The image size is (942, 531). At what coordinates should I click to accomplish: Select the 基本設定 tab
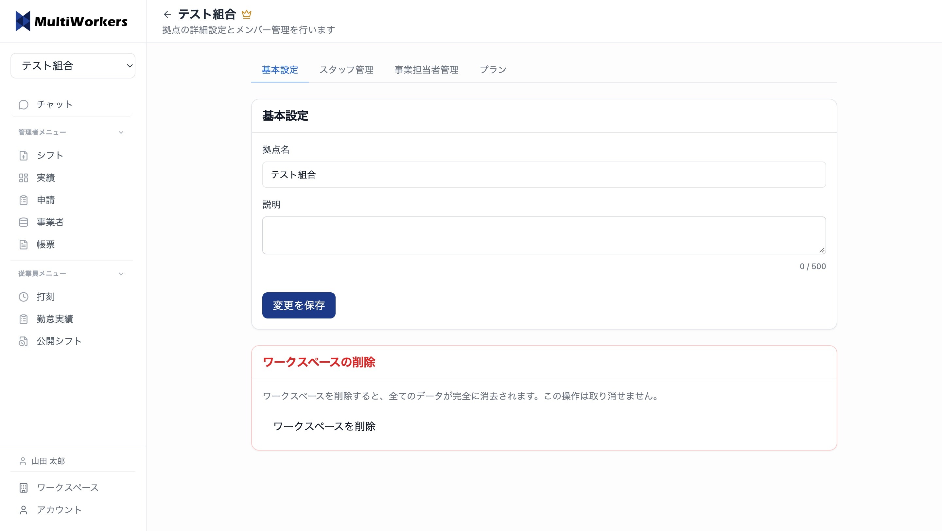[280, 70]
